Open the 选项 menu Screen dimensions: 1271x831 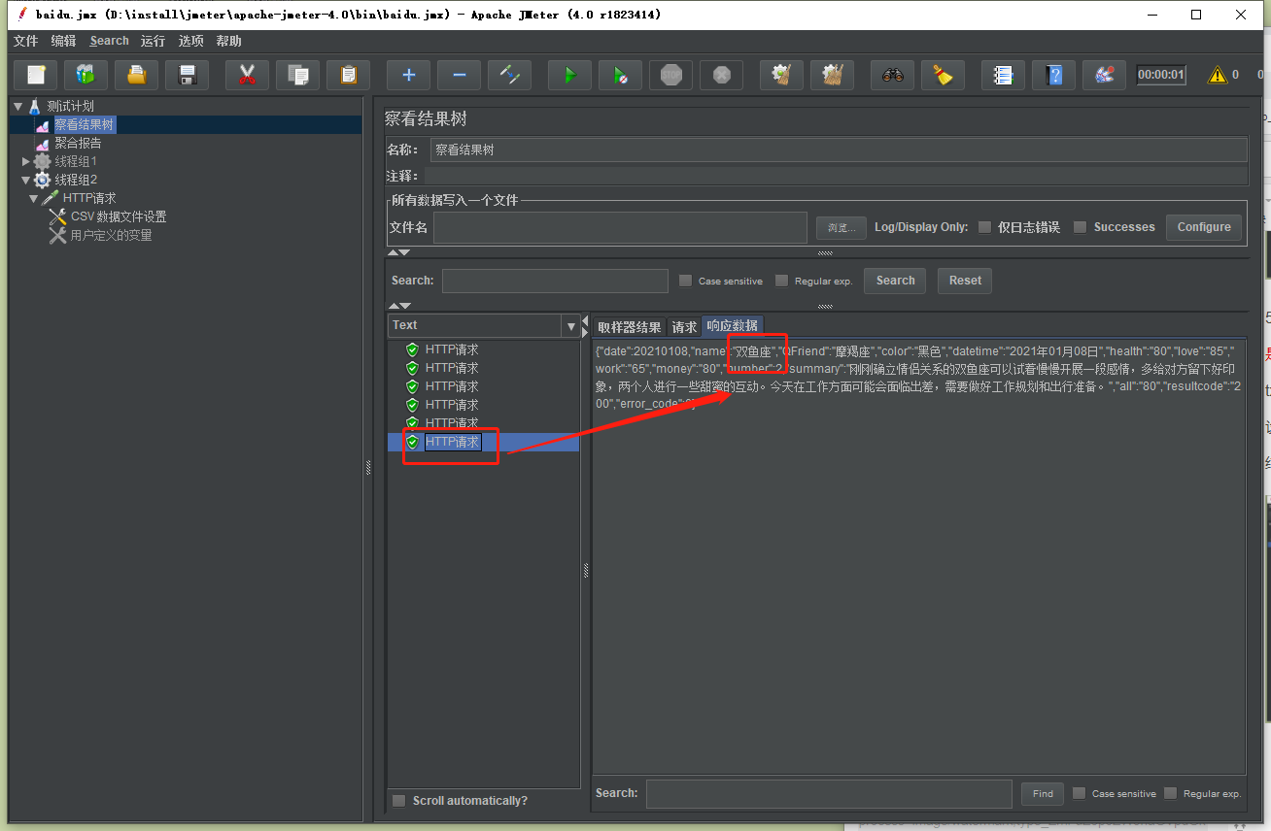coord(191,41)
